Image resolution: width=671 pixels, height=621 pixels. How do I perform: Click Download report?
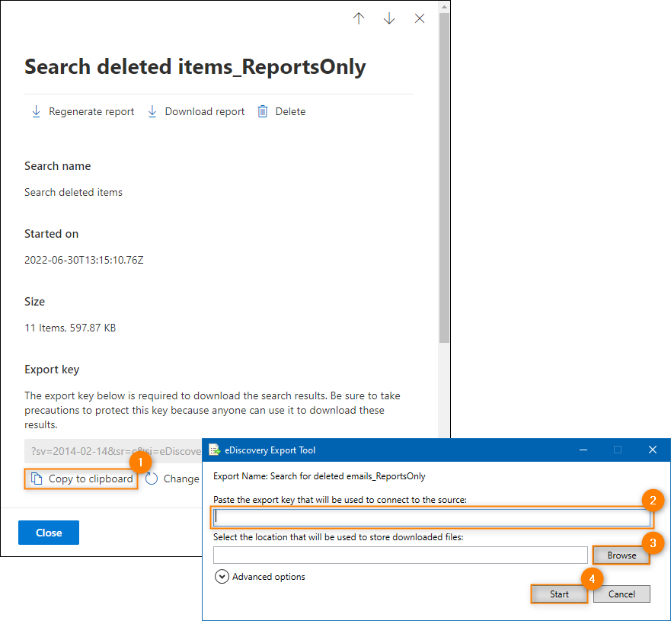tap(196, 112)
